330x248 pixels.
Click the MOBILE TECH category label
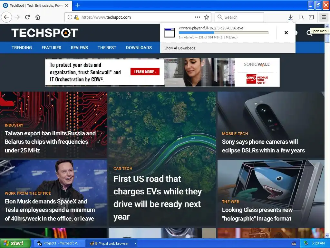[235, 133]
